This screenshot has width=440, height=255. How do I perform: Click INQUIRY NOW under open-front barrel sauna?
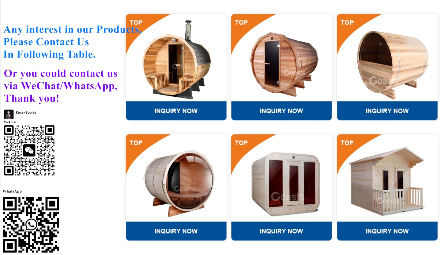(387, 111)
